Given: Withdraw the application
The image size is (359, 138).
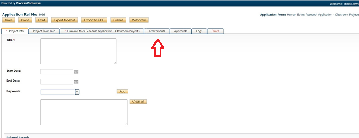Looking at the screenshot, I should (139, 20).
